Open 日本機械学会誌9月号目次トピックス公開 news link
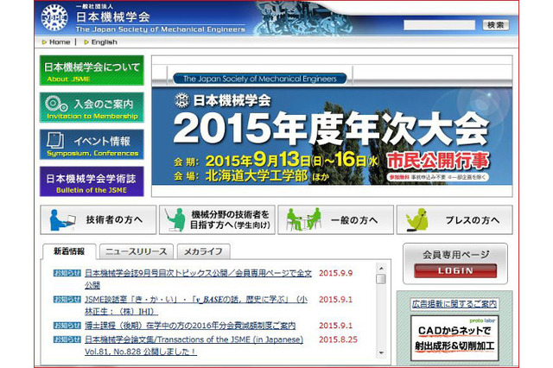The width and height of the screenshot is (553, 368). tap(198, 279)
